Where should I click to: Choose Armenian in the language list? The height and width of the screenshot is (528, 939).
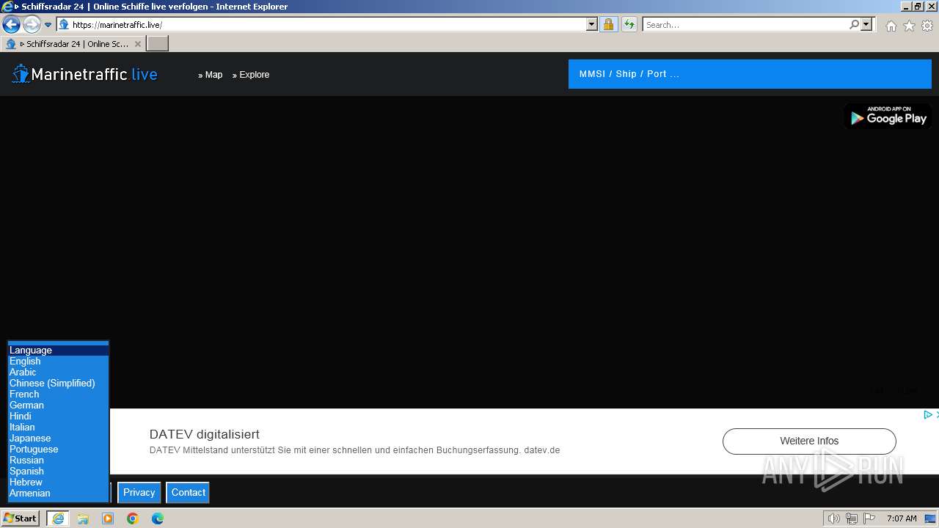(x=58, y=494)
